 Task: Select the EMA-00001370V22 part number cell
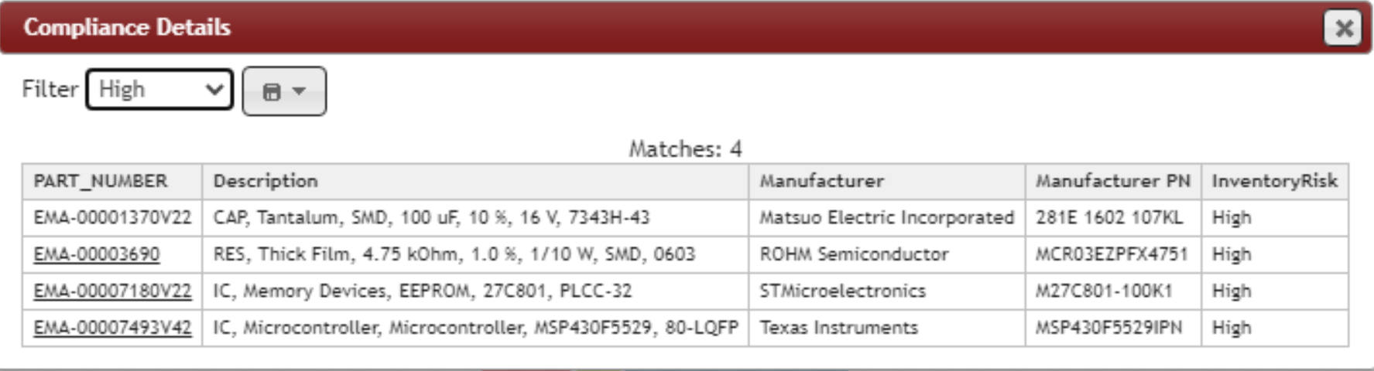112,218
